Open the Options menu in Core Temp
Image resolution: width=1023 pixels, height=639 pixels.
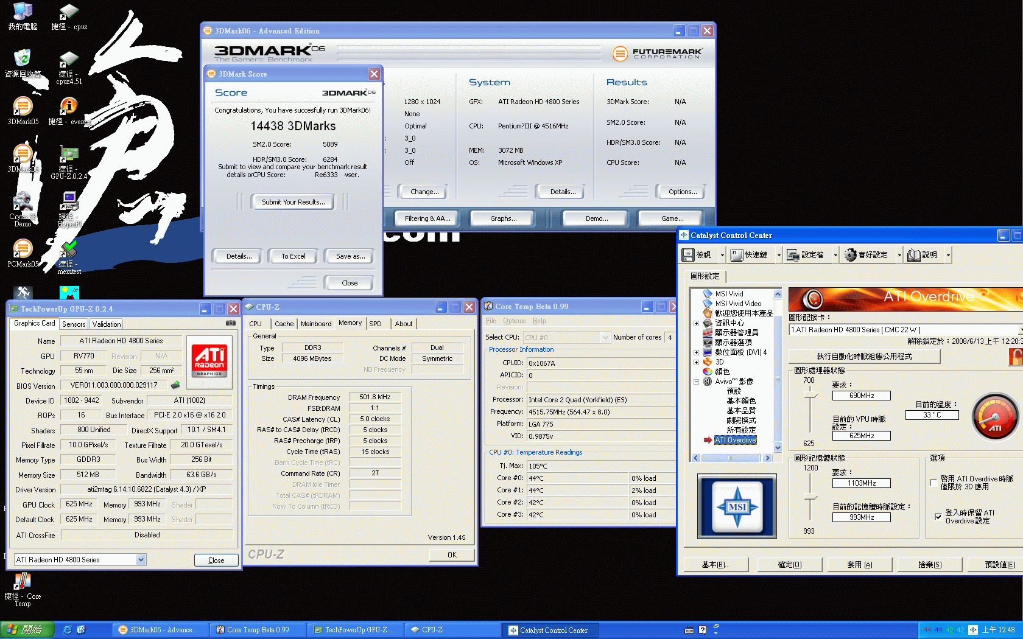tap(514, 321)
